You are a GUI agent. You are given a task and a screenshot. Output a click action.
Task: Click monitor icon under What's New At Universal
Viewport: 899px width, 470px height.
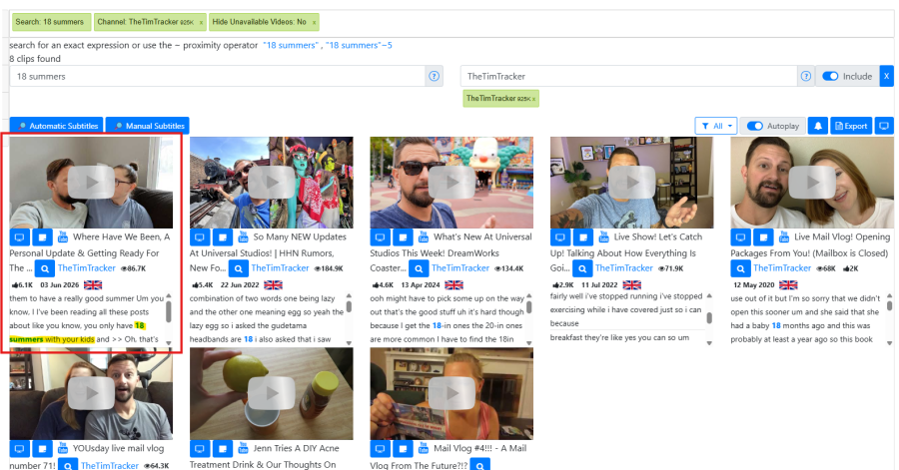point(381,237)
